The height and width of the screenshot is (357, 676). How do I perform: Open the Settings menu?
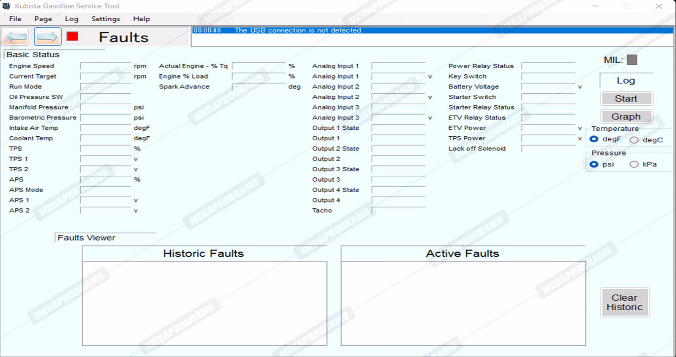click(105, 19)
